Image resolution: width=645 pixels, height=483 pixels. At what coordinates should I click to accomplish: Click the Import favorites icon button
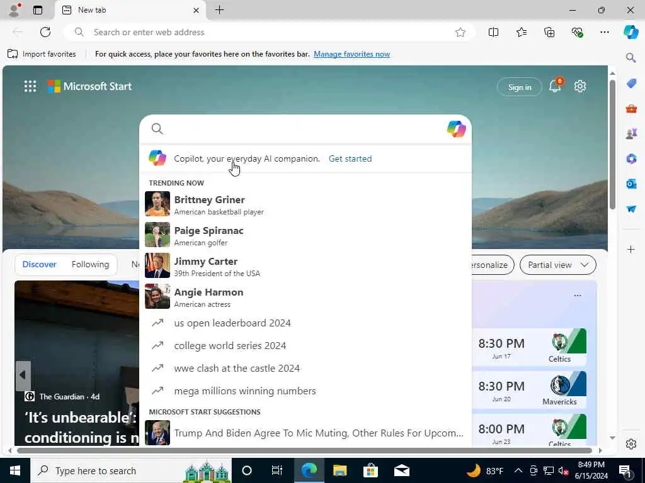click(x=42, y=54)
